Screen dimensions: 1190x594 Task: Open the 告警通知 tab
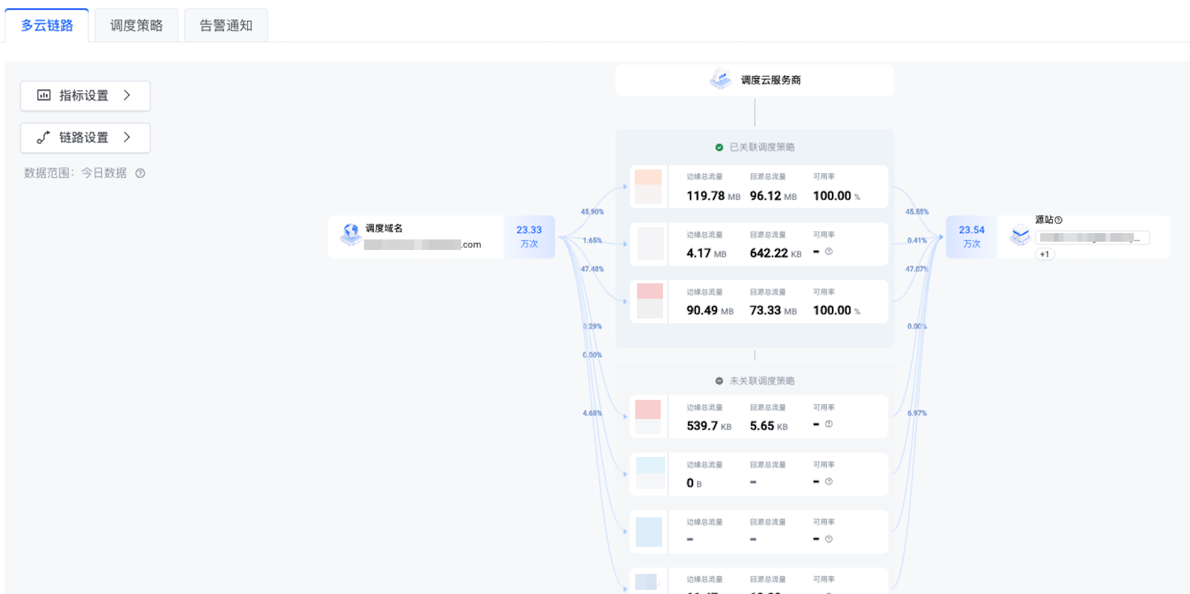(x=226, y=26)
